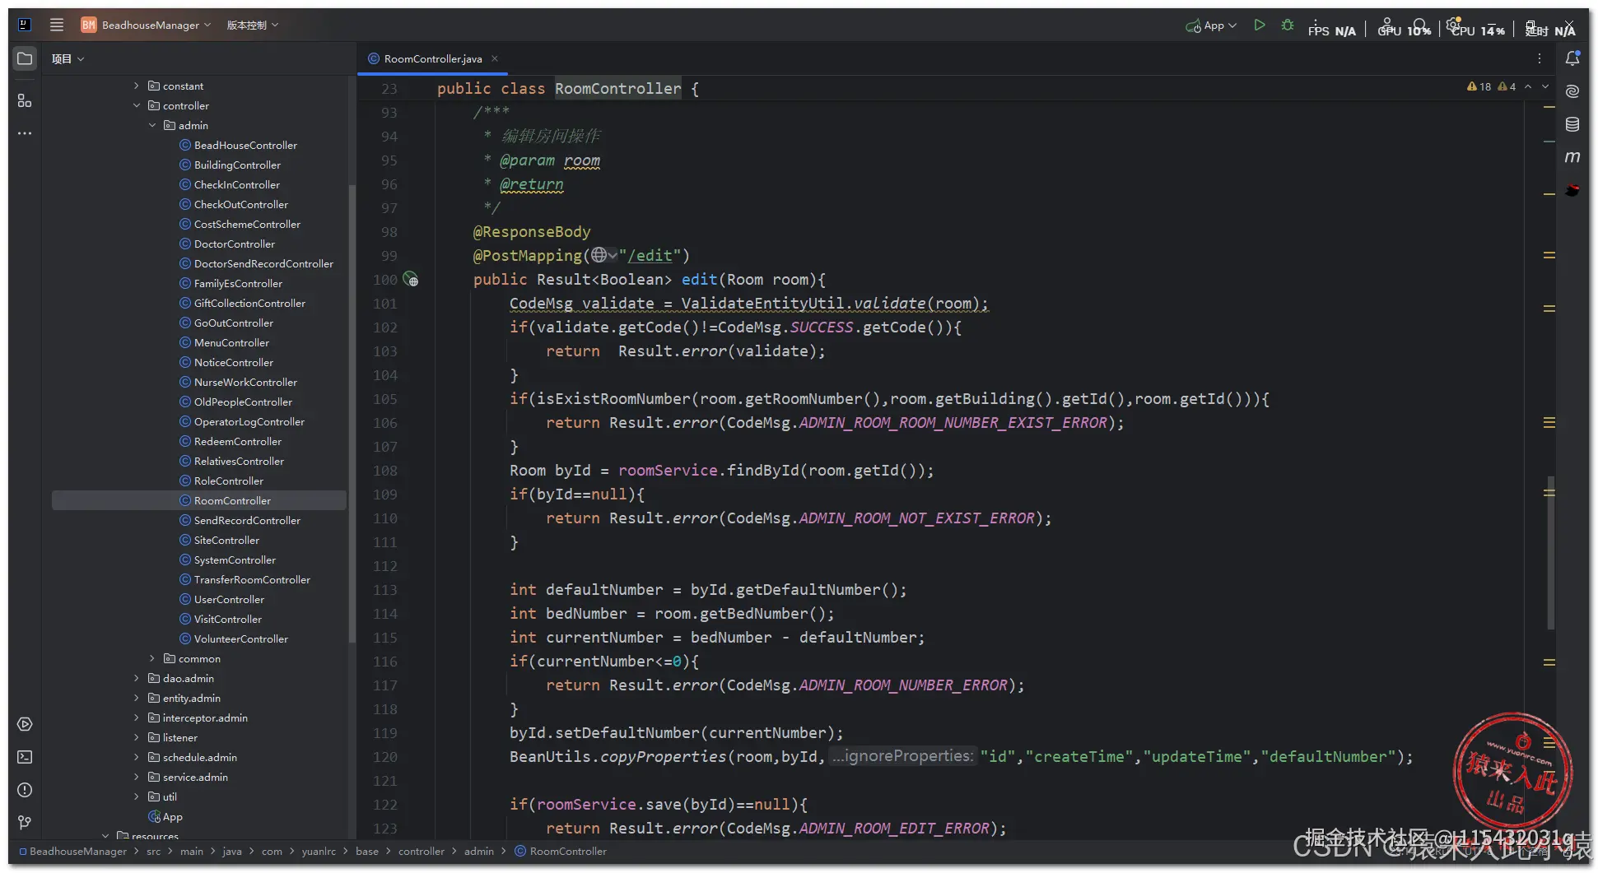The image size is (1598, 873).
Task: Click the Debug bug icon
Action: tap(1288, 26)
